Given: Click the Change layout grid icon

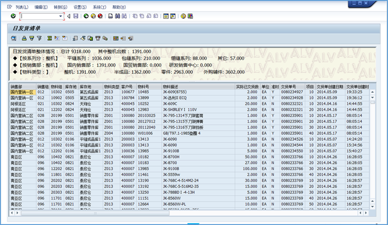Looking at the screenshot, I should pyautogui.click(x=115, y=38).
